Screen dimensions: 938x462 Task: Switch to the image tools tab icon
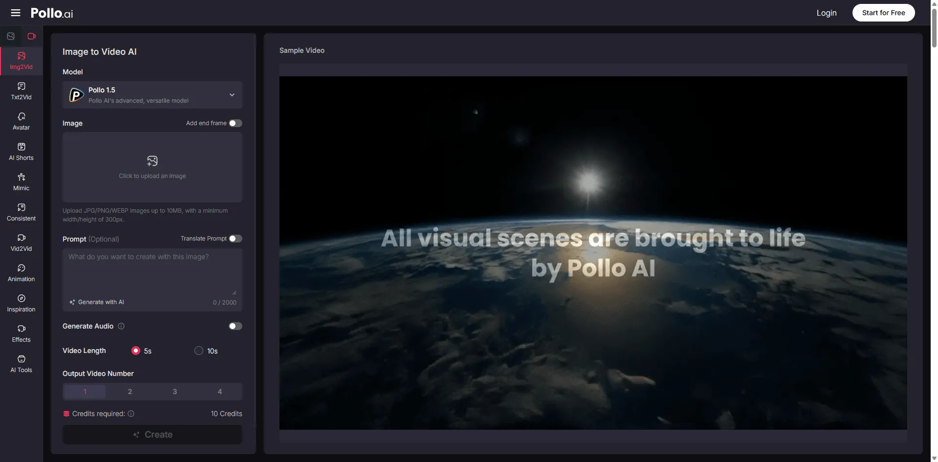click(x=11, y=36)
